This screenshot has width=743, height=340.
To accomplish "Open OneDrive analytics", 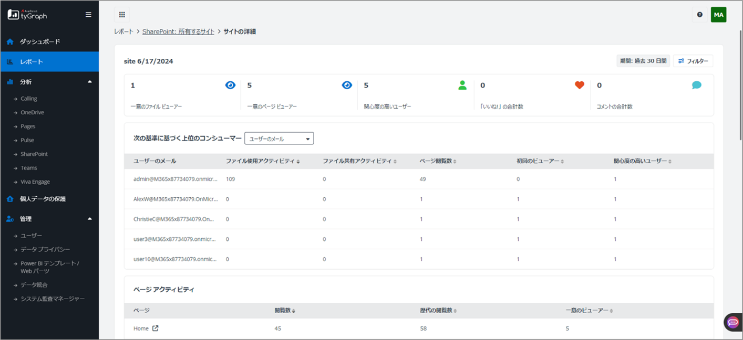I will pos(32,112).
